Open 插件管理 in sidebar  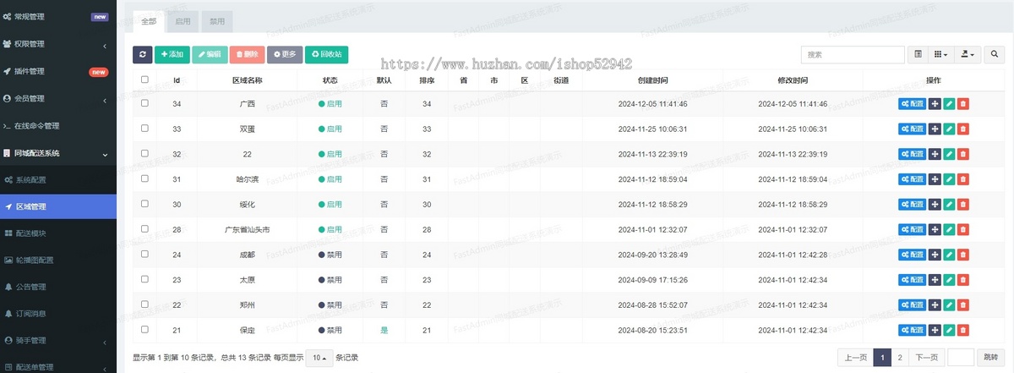[58, 71]
